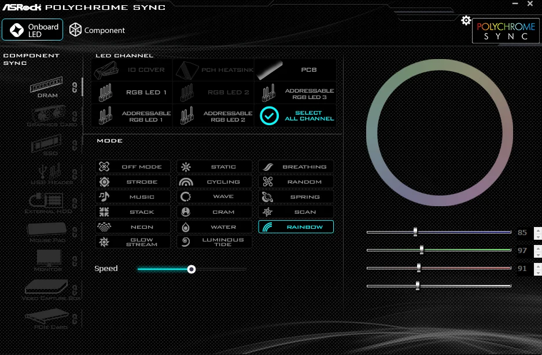Click the red color slider handle
This screenshot has width=542, height=355.
(419, 268)
